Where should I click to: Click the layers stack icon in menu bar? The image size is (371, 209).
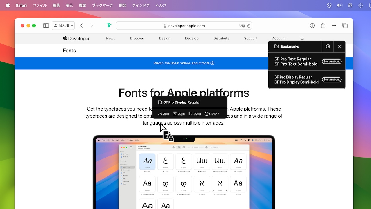coord(329,5)
